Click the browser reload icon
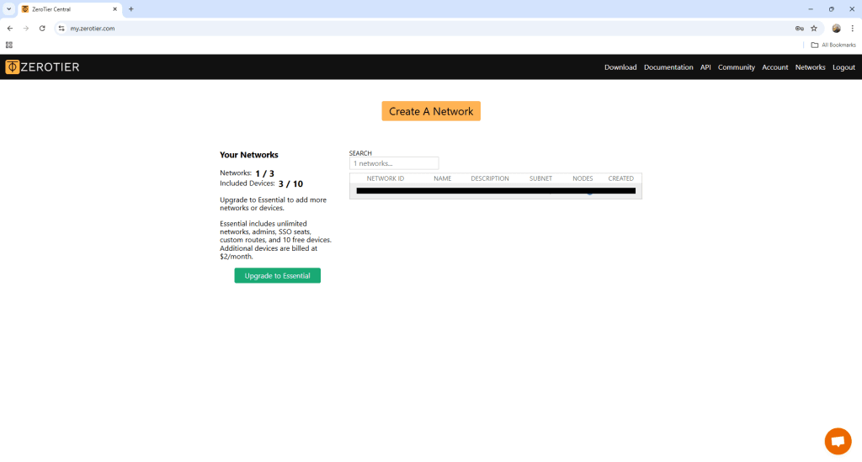The height and width of the screenshot is (462, 862). click(x=42, y=28)
